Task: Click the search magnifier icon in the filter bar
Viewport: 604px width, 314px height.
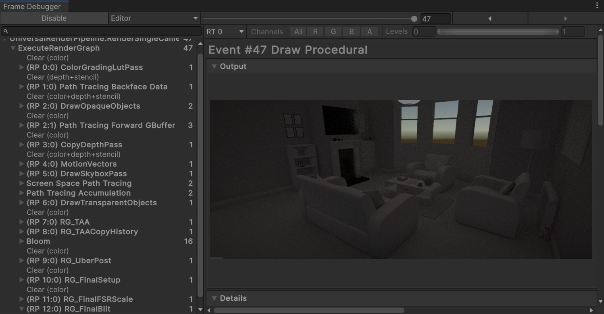Action: coord(5,31)
